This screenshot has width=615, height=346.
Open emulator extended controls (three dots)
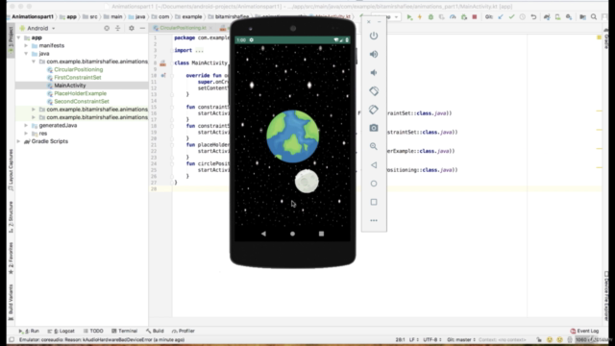[x=374, y=220]
